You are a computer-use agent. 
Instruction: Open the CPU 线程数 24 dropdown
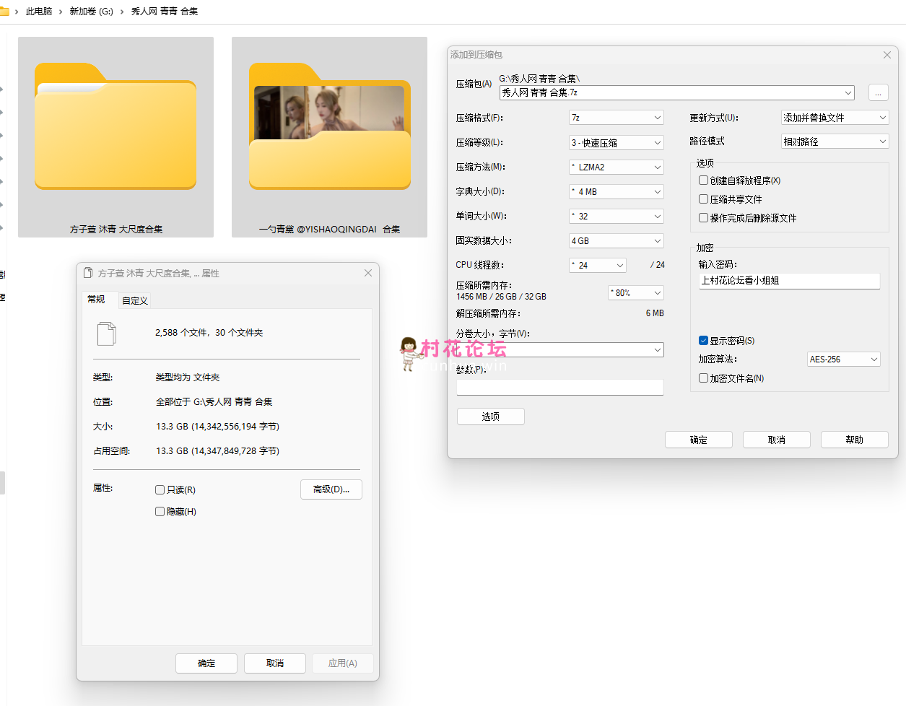click(598, 265)
